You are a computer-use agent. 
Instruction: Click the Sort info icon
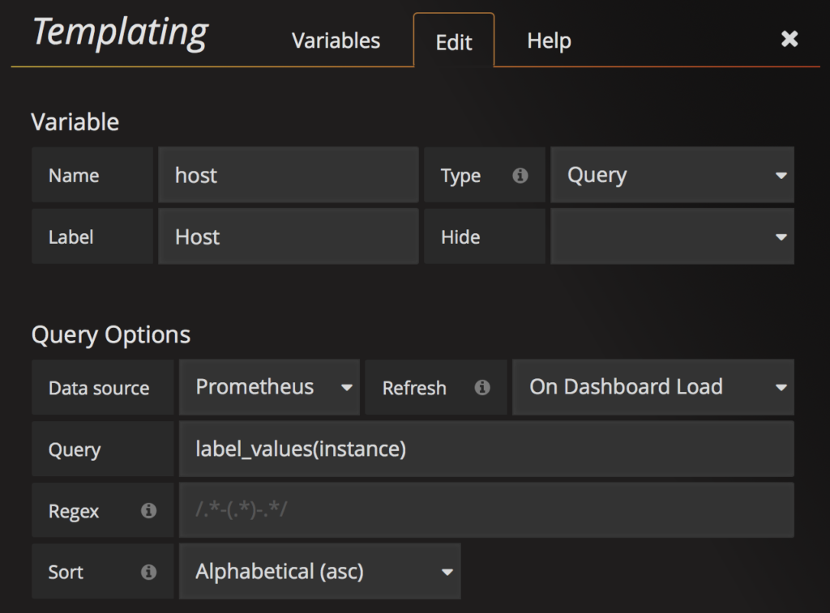click(x=148, y=572)
